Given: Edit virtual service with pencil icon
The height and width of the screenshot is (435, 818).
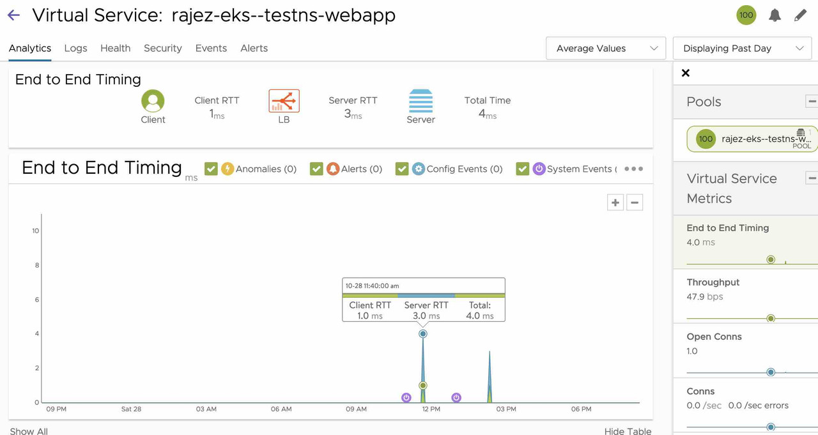Looking at the screenshot, I should click(801, 15).
